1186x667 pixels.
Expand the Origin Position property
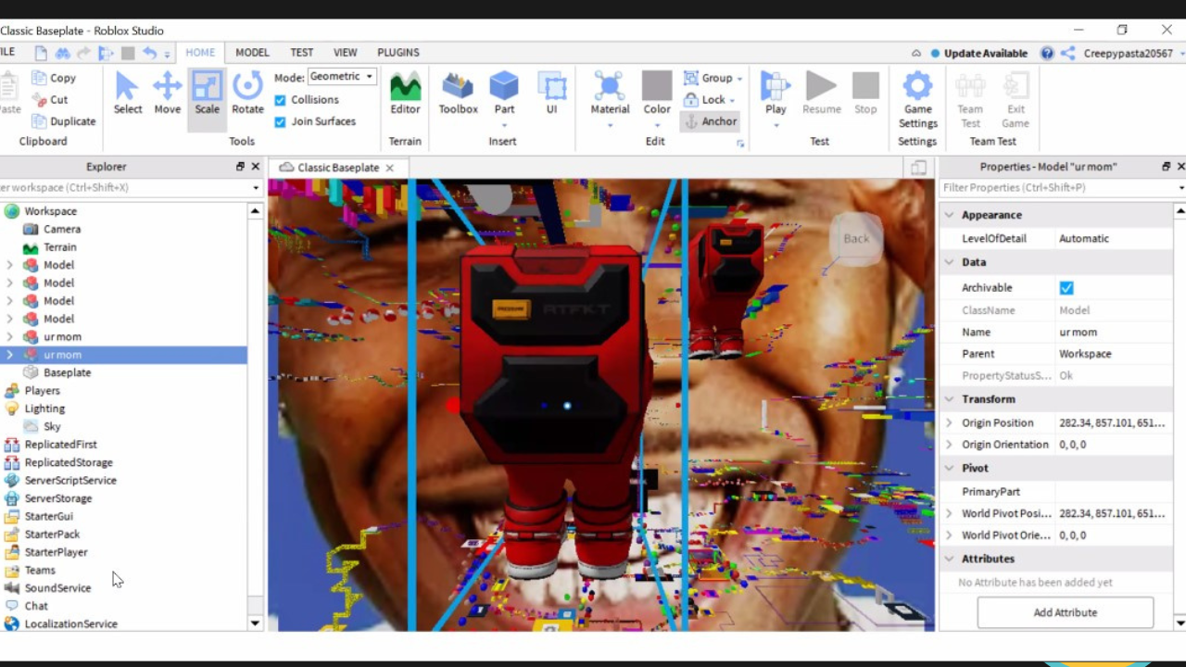(x=949, y=423)
